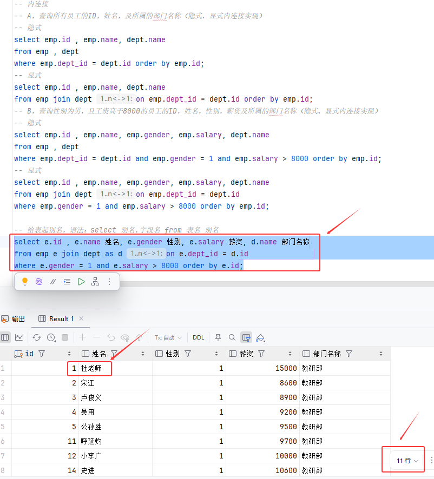Click the DDL button
The image size is (434, 479).
coord(199,337)
